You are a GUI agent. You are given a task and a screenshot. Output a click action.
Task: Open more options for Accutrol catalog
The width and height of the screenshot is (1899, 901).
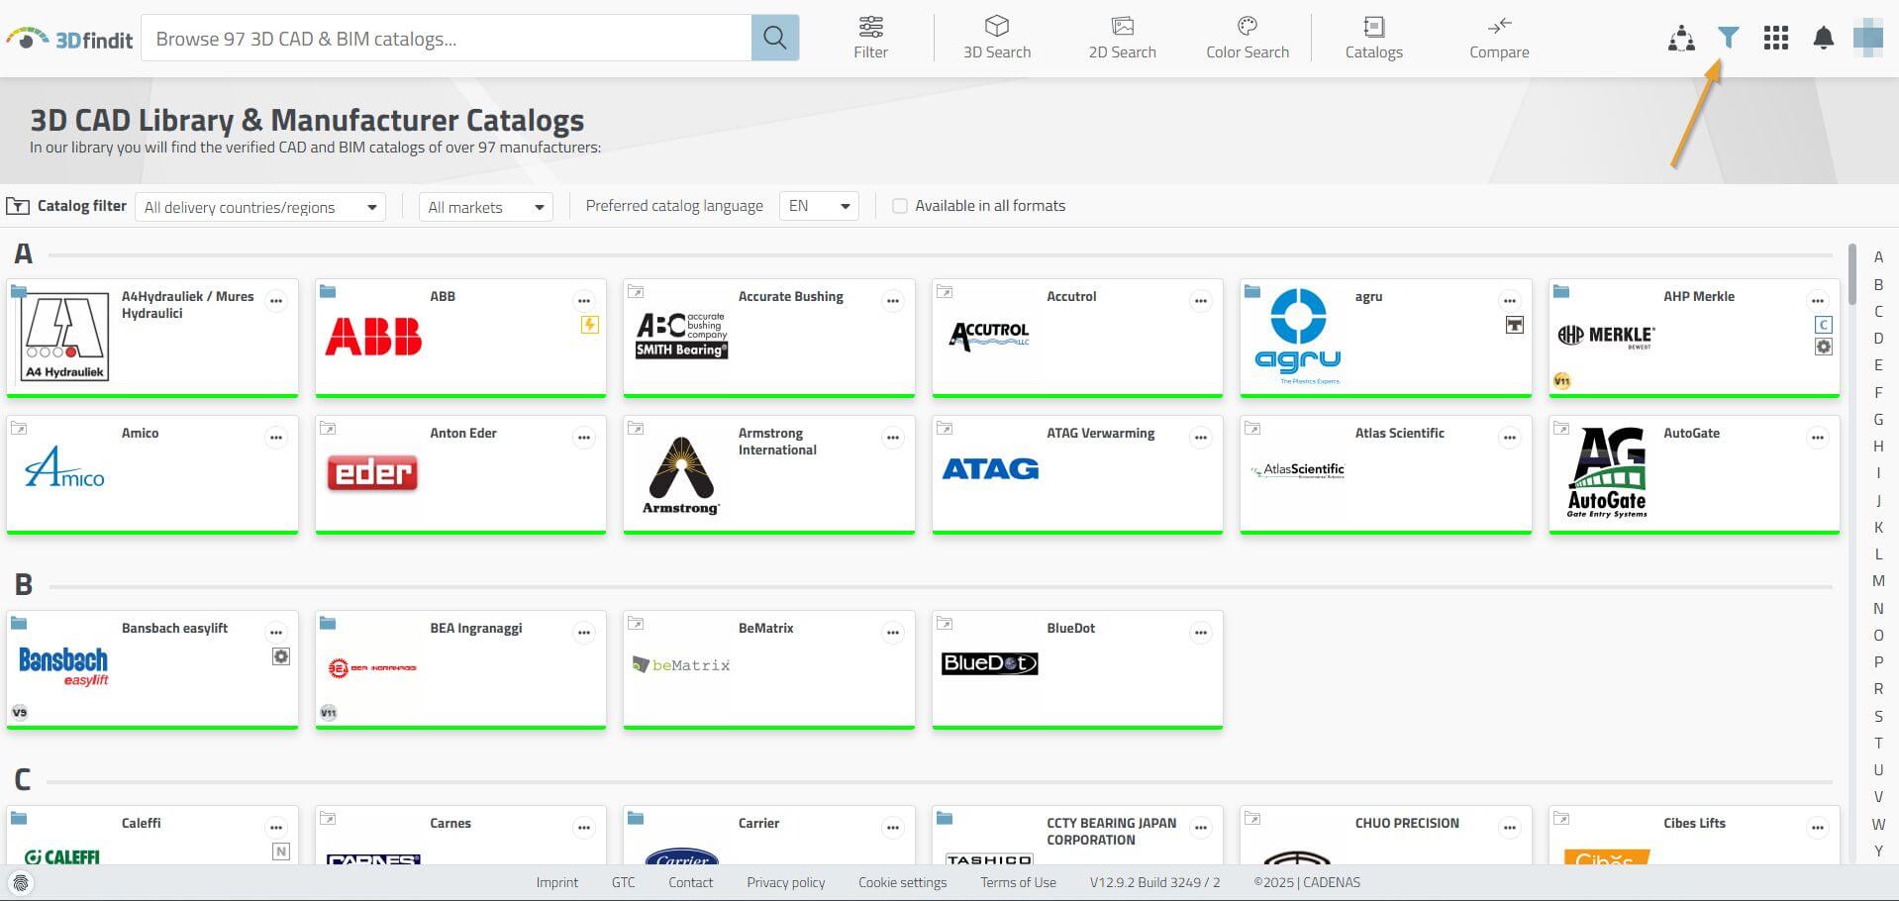1200,300
